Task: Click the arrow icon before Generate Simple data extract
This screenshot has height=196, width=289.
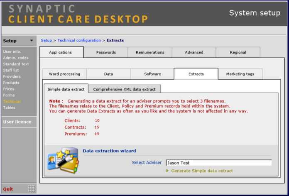Action: click(167, 171)
